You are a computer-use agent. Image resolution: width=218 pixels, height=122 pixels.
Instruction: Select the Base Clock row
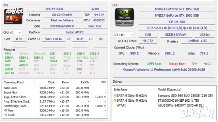coord(54,88)
